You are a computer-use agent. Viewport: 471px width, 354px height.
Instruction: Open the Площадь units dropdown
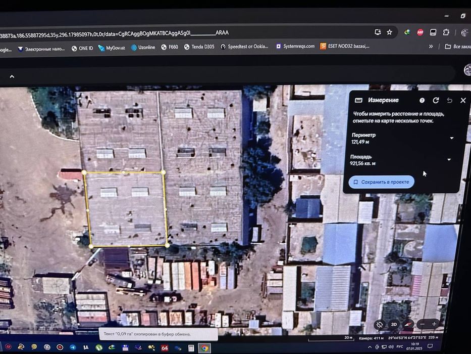[x=449, y=159]
